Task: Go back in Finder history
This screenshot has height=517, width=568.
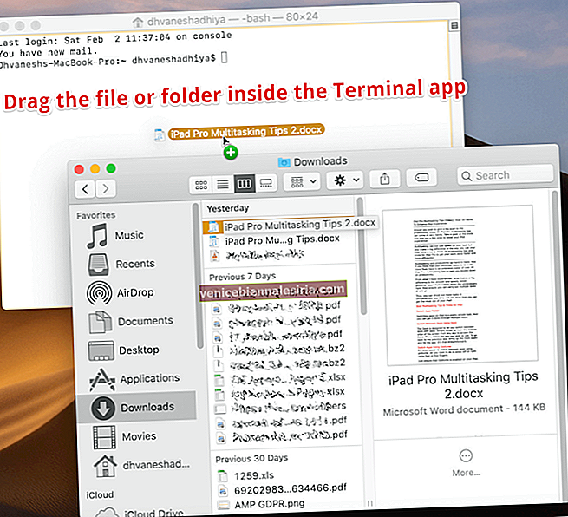Action: point(85,189)
